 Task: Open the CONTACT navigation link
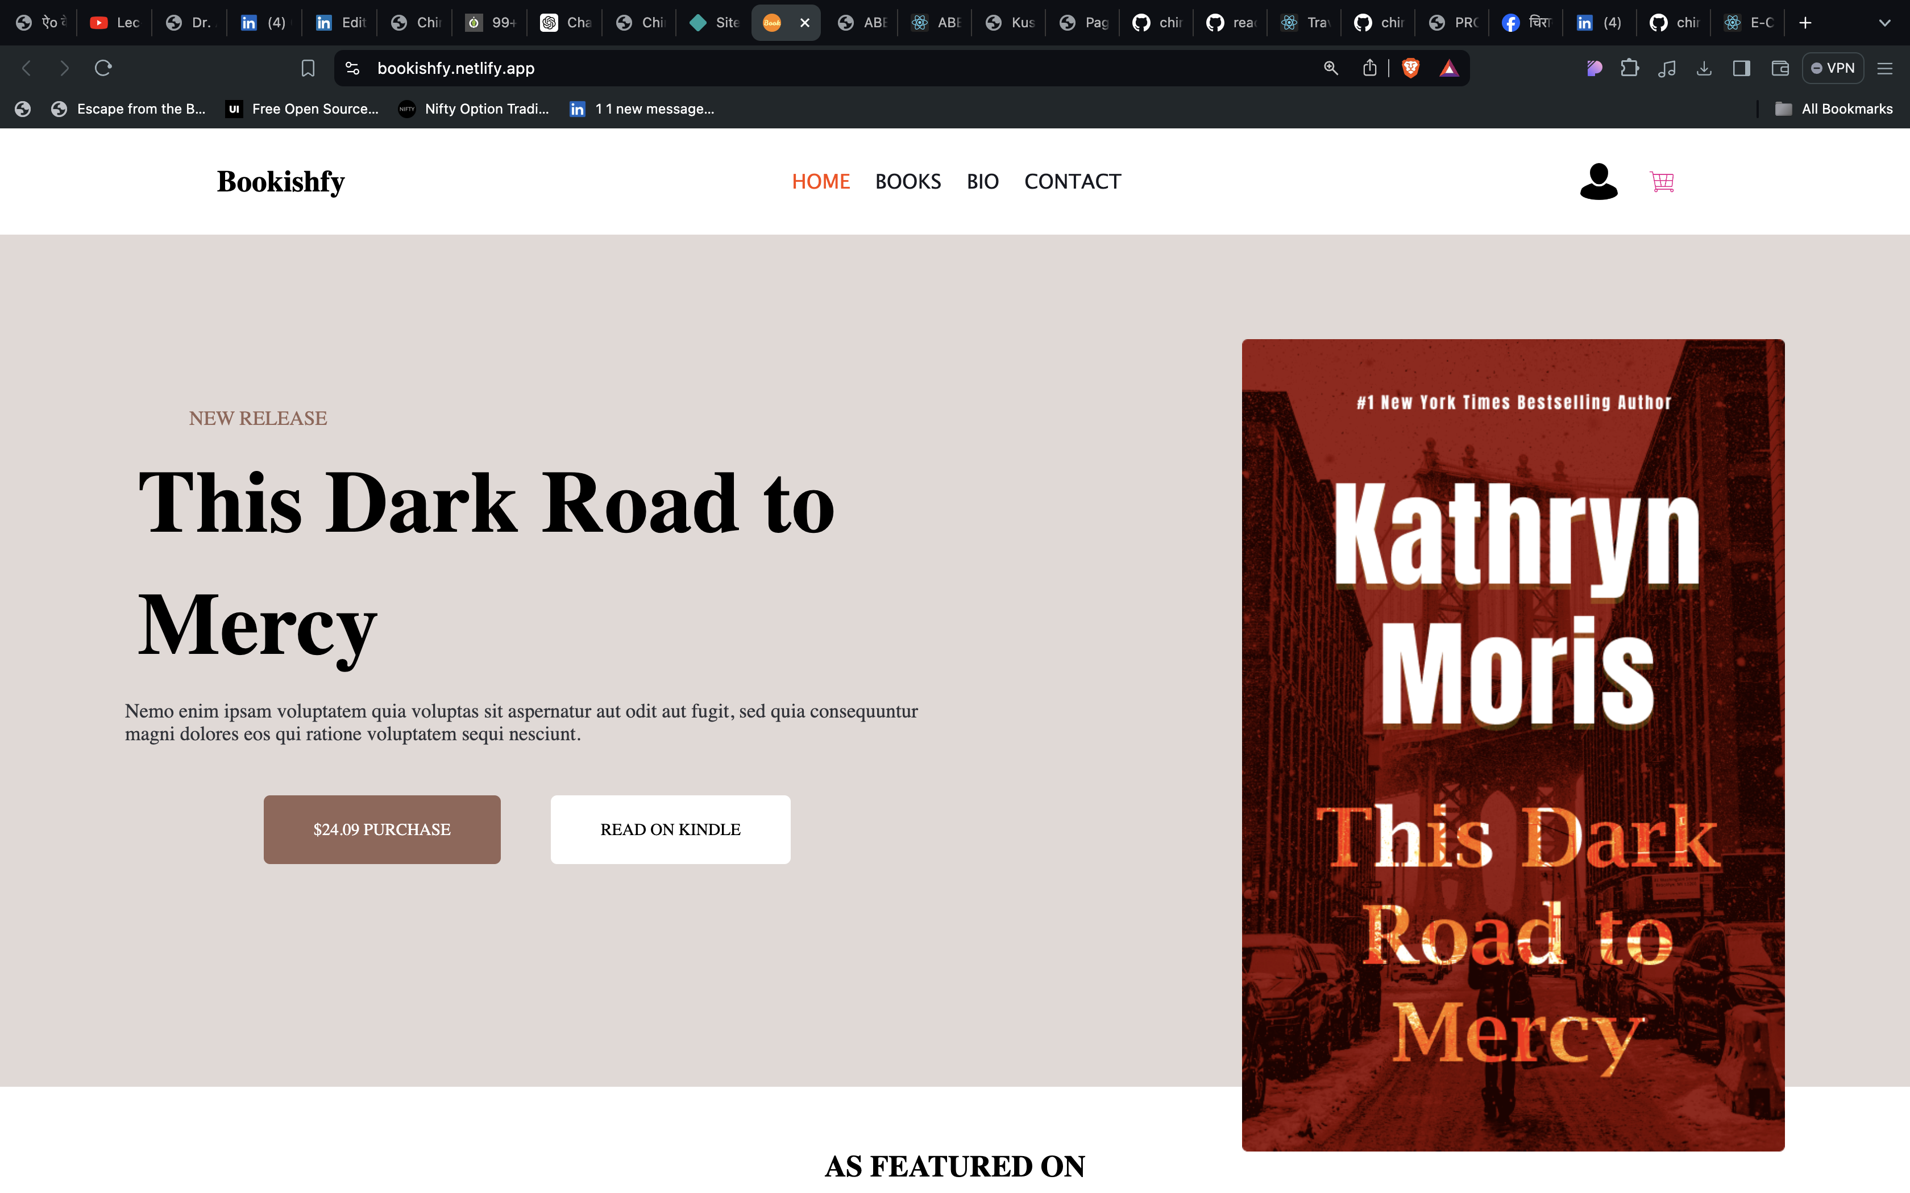click(1072, 181)
